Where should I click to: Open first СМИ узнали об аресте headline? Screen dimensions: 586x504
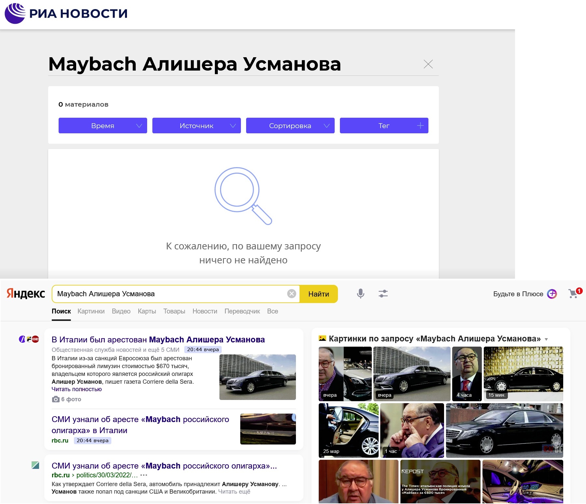140,425
